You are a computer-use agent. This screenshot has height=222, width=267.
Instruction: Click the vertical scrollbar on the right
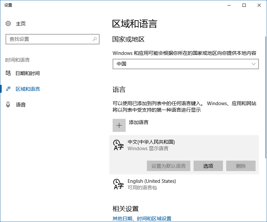(x=266, y=98)
